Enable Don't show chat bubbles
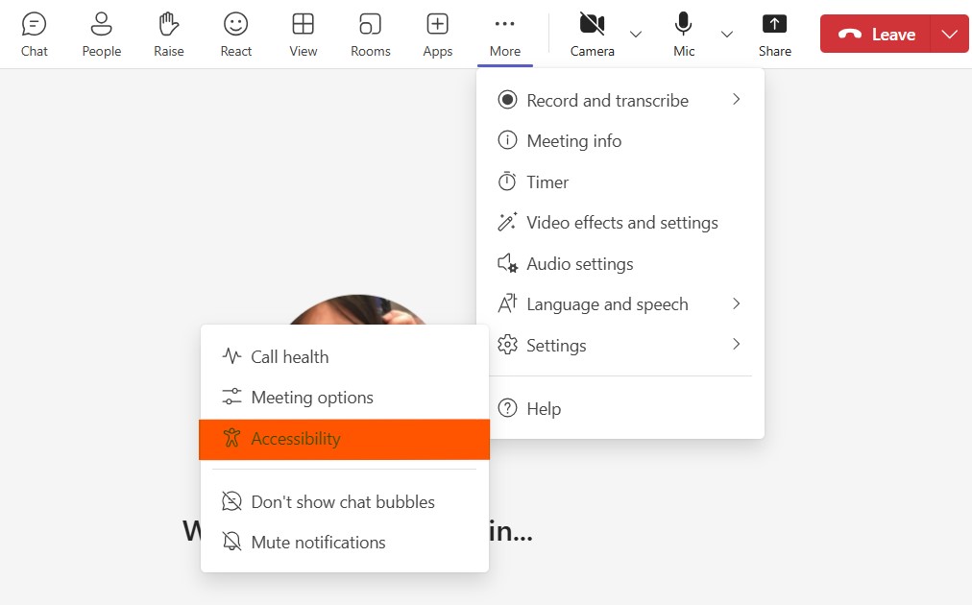 click(x=342, y=501)
